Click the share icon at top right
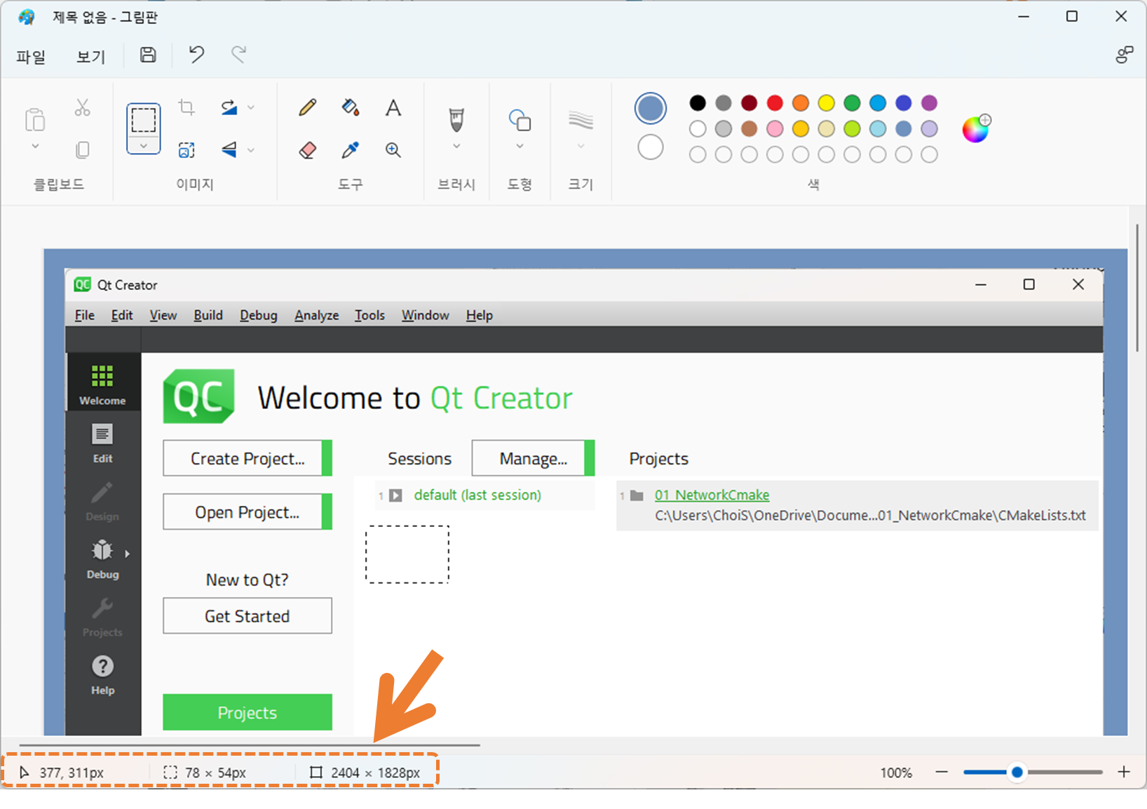 1124,55
